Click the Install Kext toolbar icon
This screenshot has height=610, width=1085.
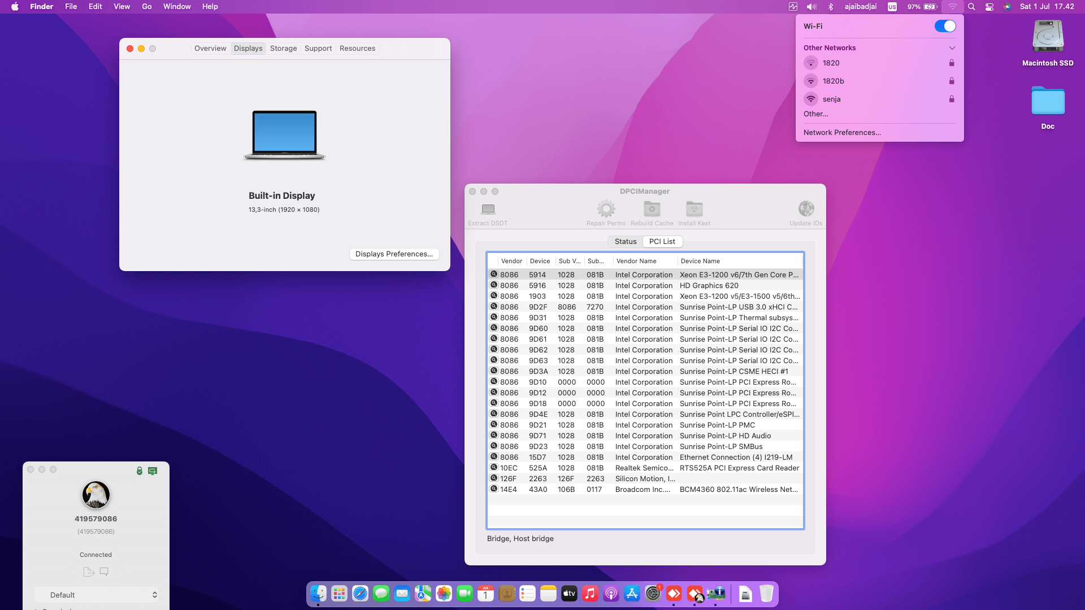point(694,209)
